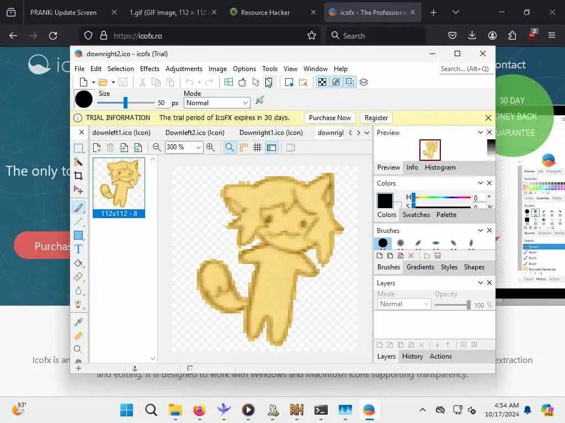Collapse the Layers panel chevron
This screenshot has width=565, height=423.
pyautogui.click(x=481, y=283)
